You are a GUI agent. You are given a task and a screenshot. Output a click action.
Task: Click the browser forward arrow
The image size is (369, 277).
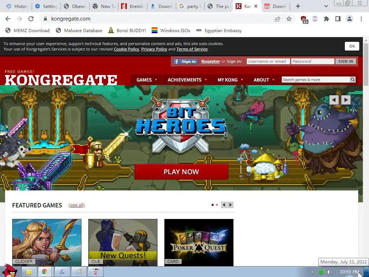pyautogui.click(x=19, y=19)
